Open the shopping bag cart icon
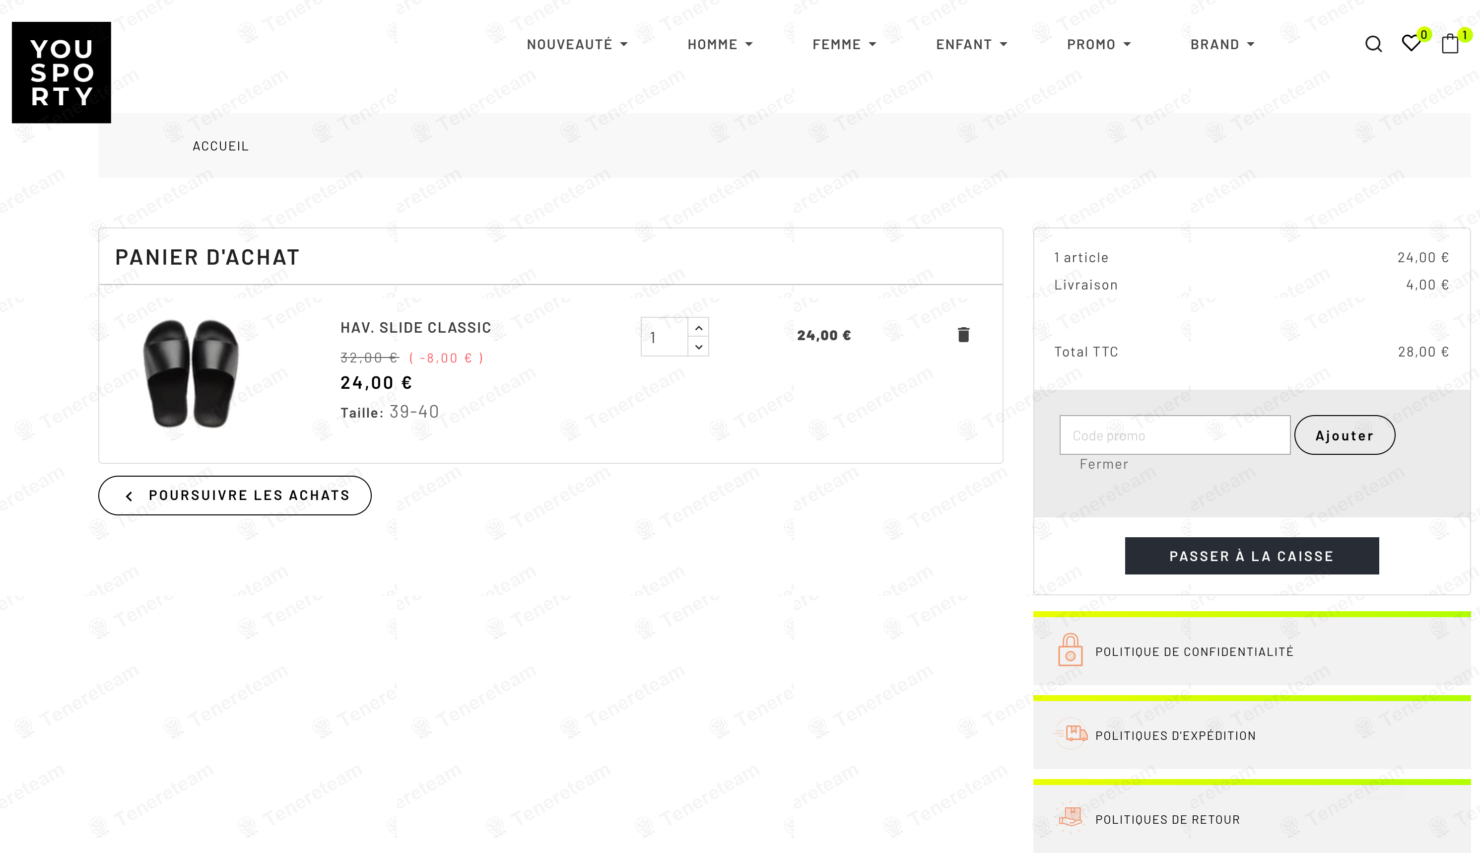This screenshot has width=1480, height=858. click(1449, 44)
